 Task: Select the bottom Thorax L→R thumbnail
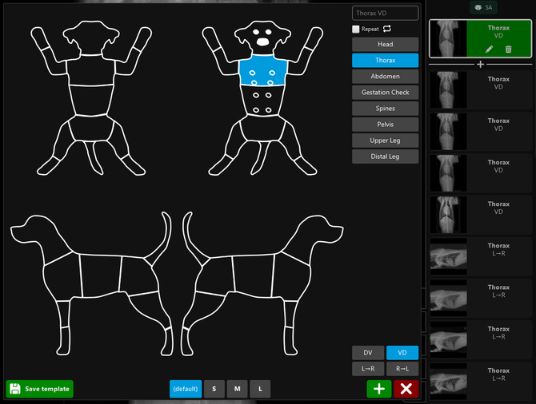coord(480,382)
